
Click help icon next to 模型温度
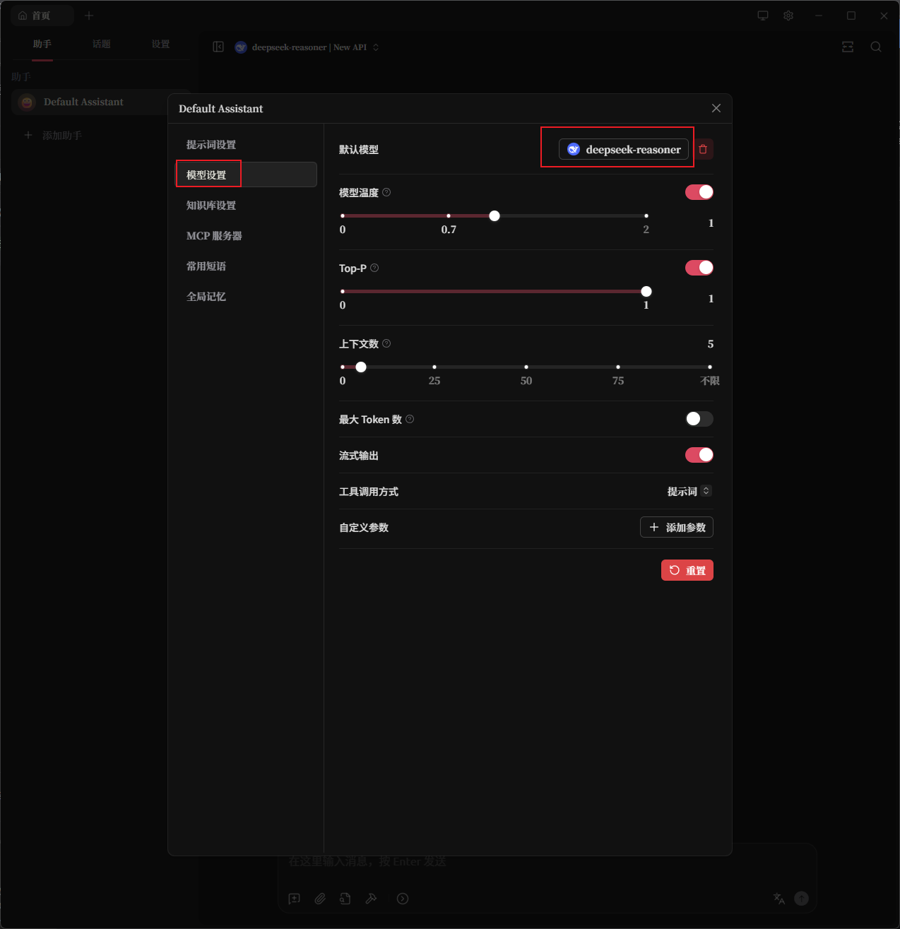[386, 192]
